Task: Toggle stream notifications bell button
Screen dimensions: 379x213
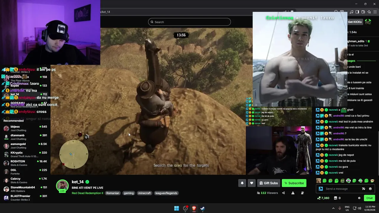Action: pos(242,183)
